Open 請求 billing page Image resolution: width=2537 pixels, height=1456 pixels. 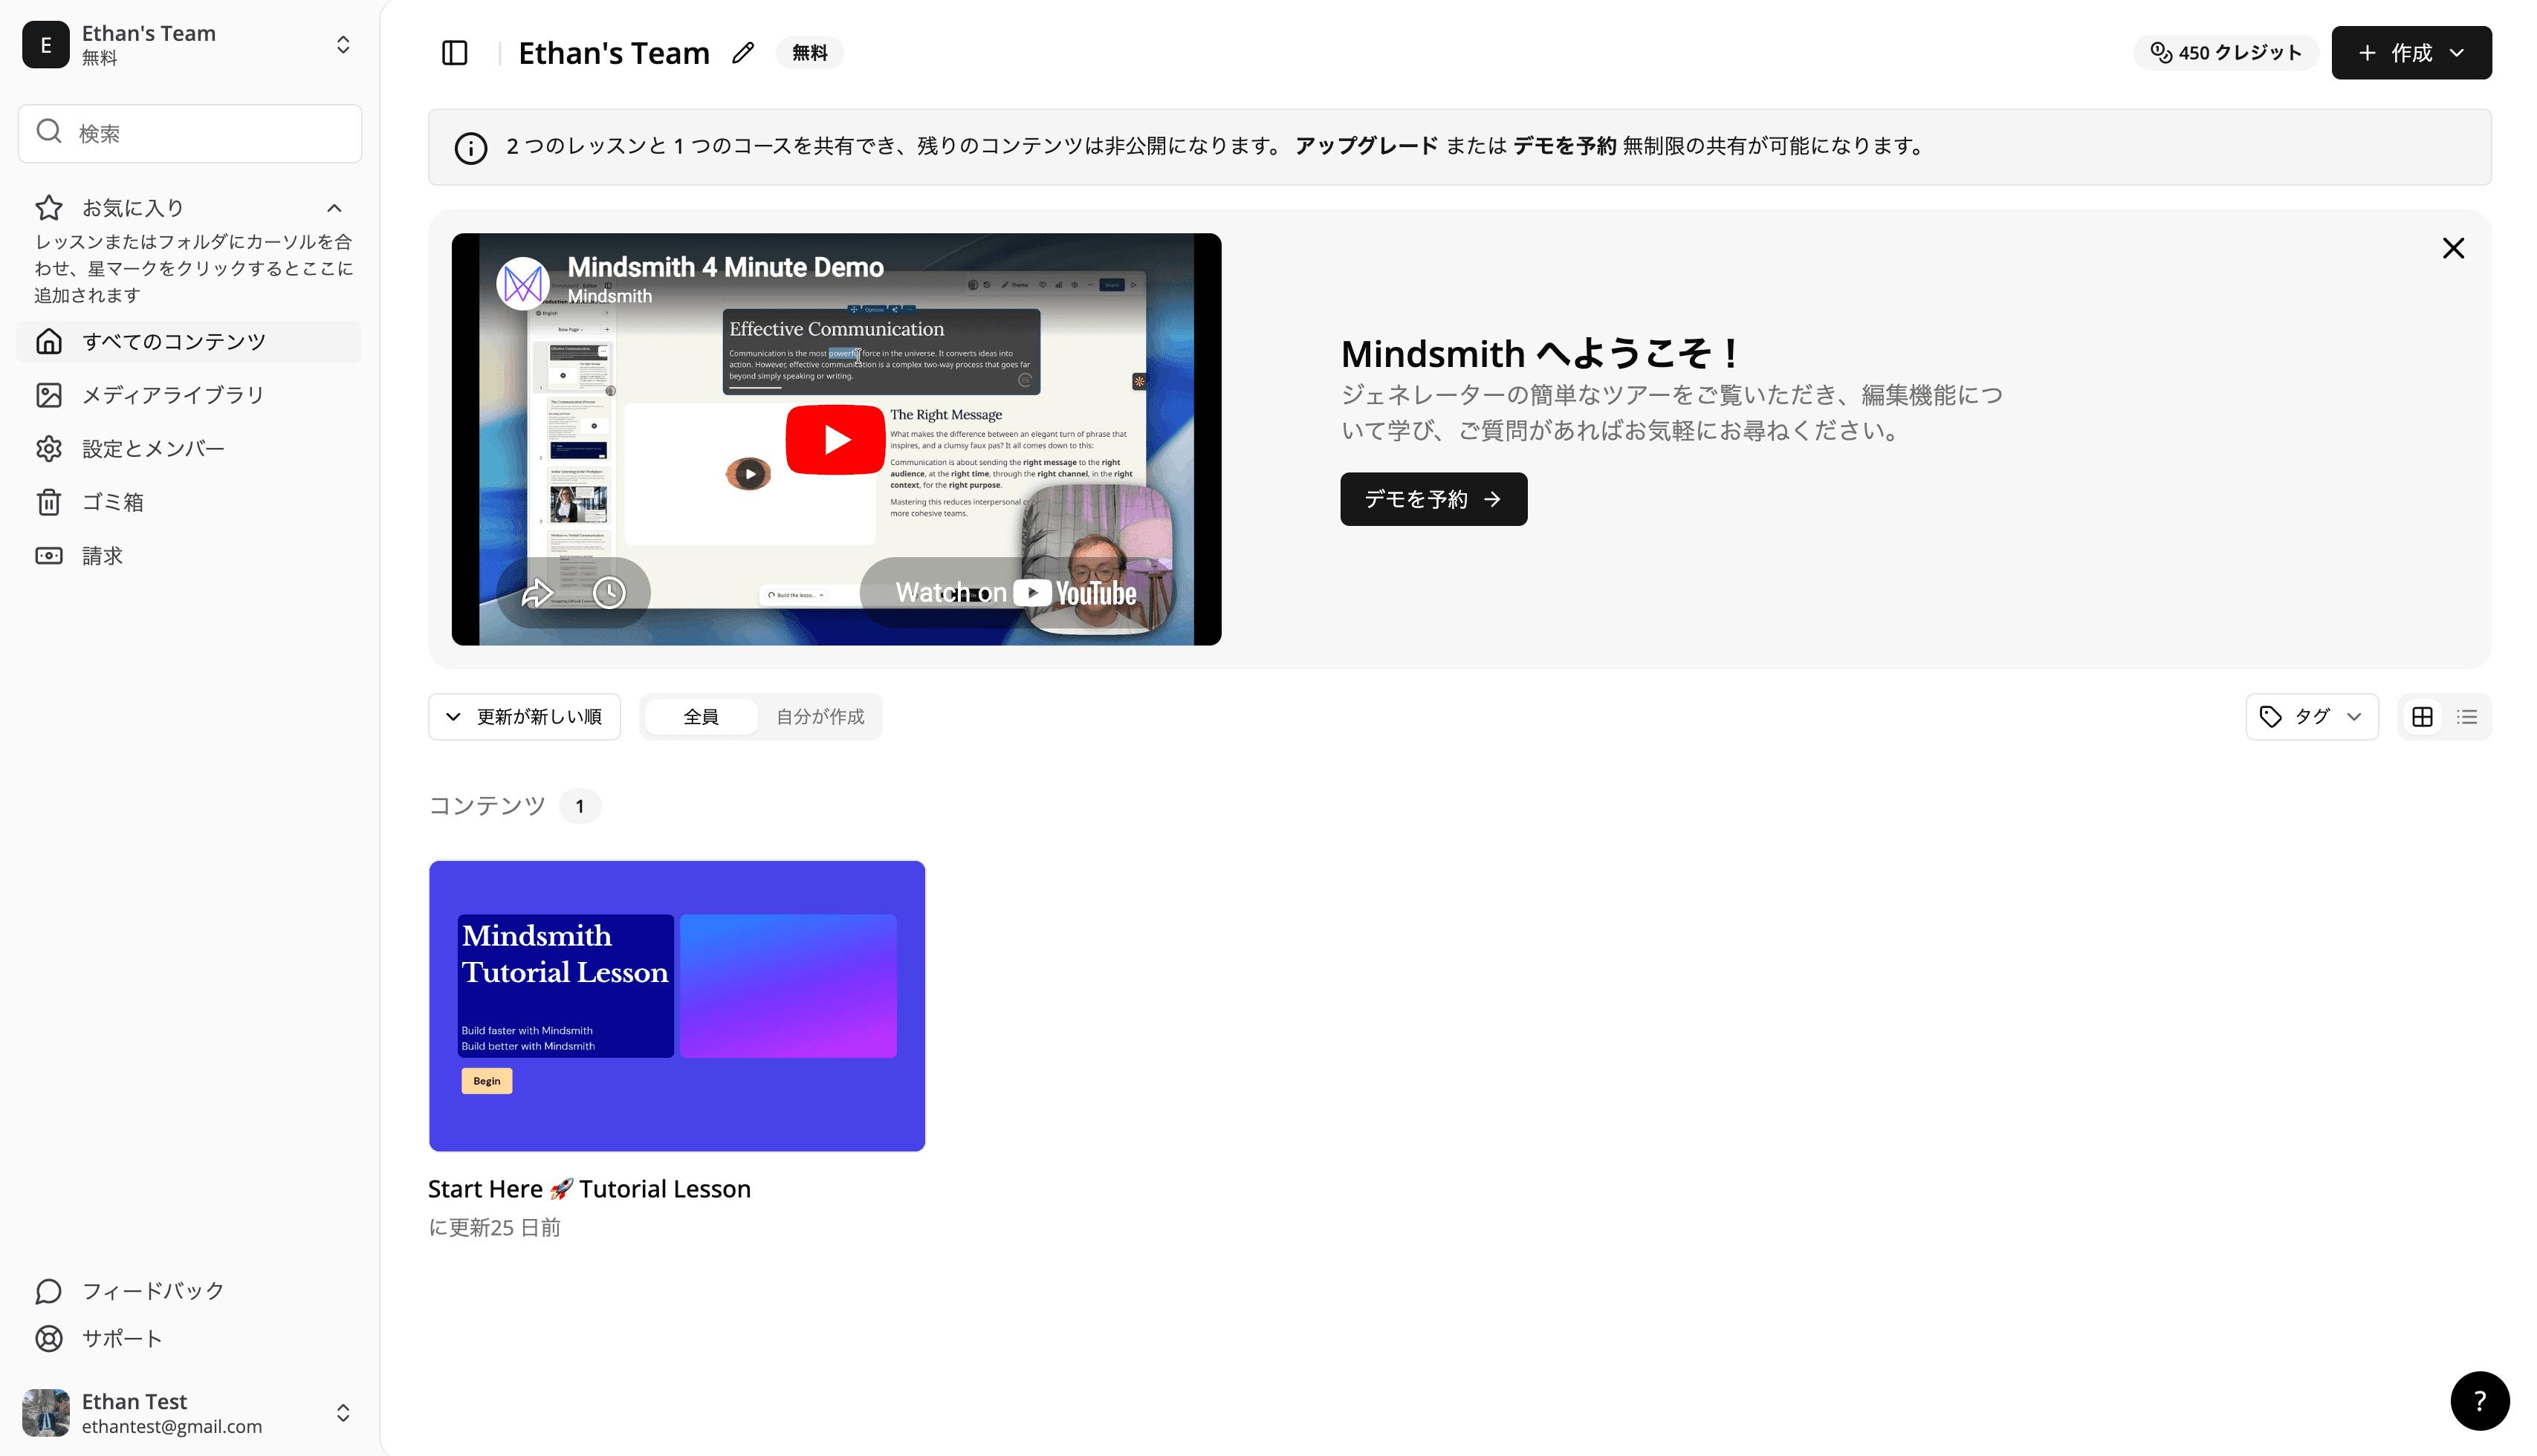click(x=189, y=556)
